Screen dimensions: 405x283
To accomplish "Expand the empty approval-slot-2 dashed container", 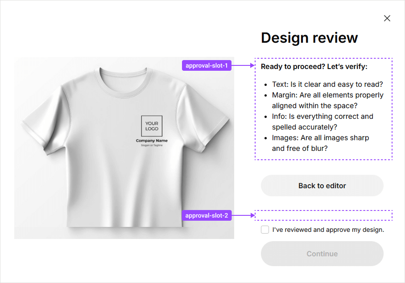I will point(323,215).
